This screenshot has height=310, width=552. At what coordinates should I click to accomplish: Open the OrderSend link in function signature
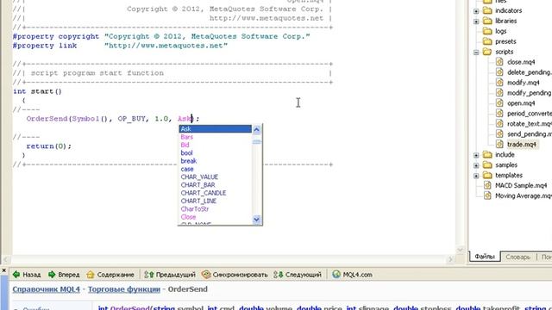(x=130, y=308)
